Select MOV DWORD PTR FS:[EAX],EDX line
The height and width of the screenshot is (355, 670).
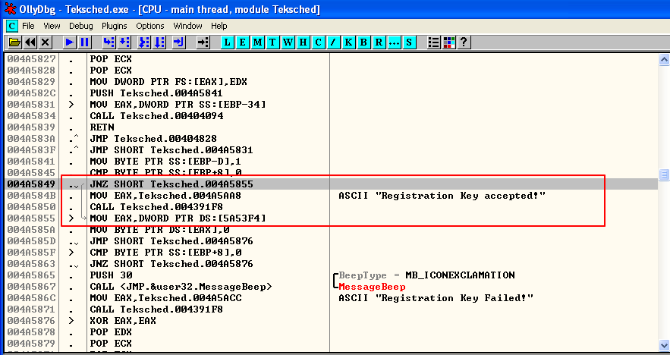coord(168,82)
